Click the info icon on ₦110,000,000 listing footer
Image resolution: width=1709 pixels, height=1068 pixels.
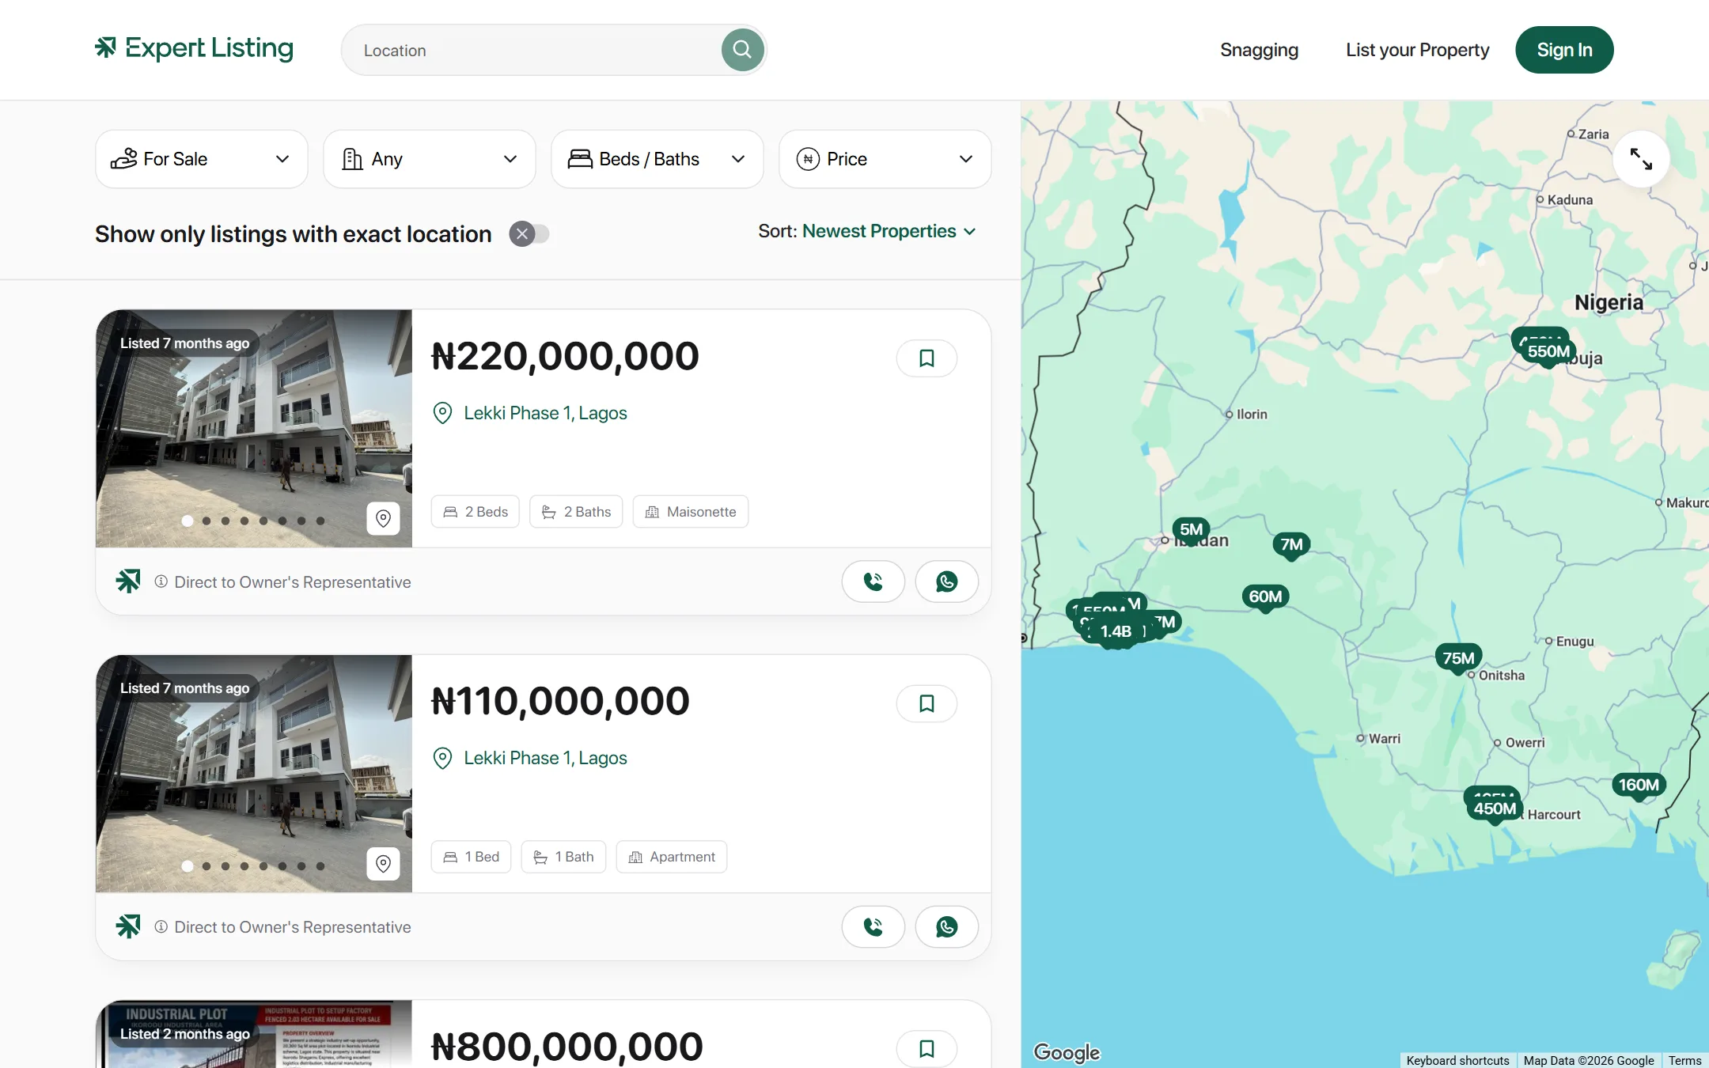(x=161, y=926)
